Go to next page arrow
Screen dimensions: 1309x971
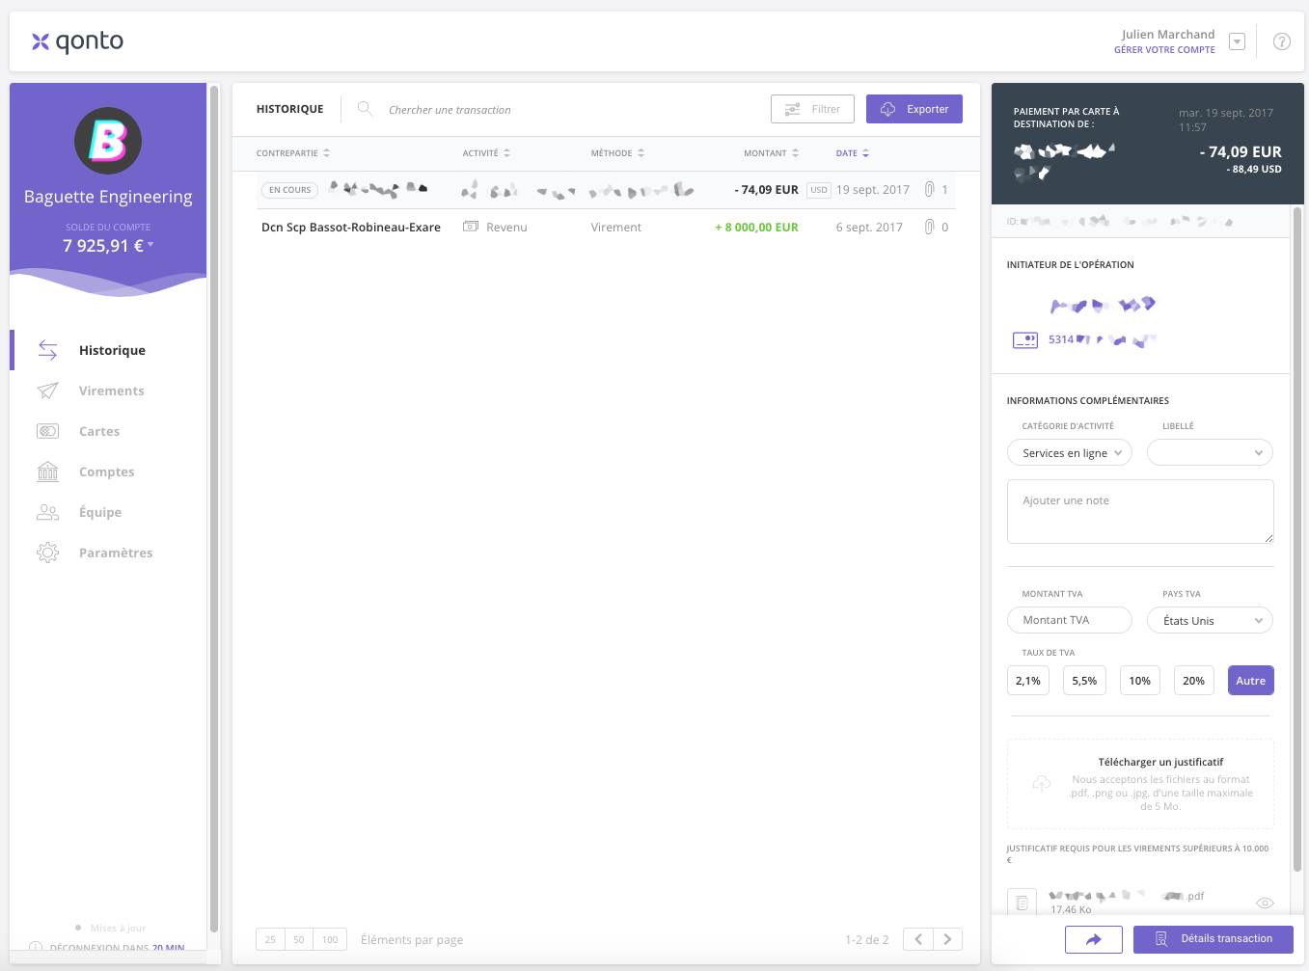click(947, 939)
